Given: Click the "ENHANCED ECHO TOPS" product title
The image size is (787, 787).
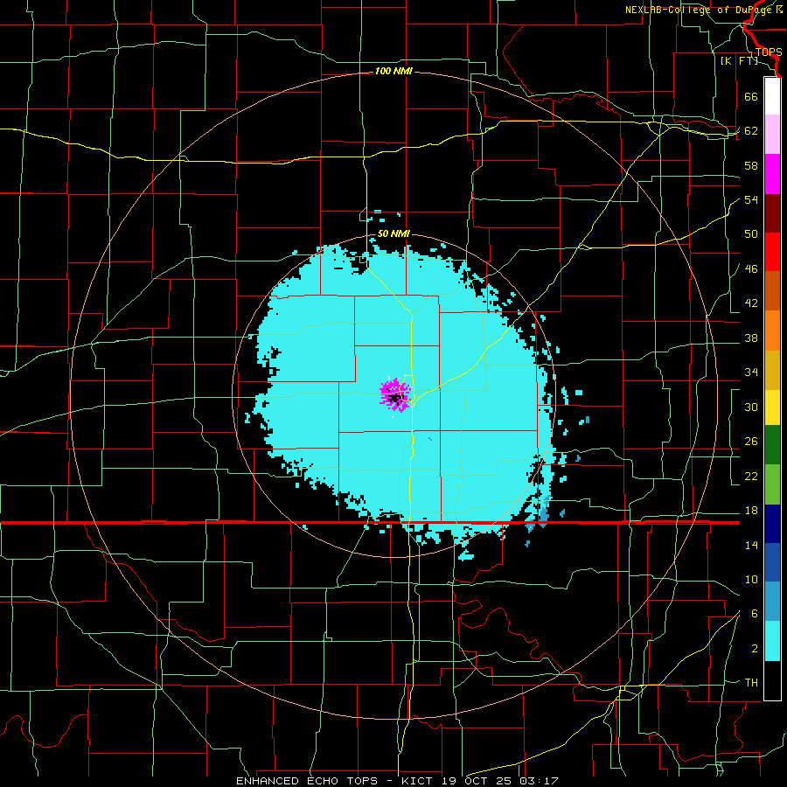Looking at the screenshot, I should 307,781.
